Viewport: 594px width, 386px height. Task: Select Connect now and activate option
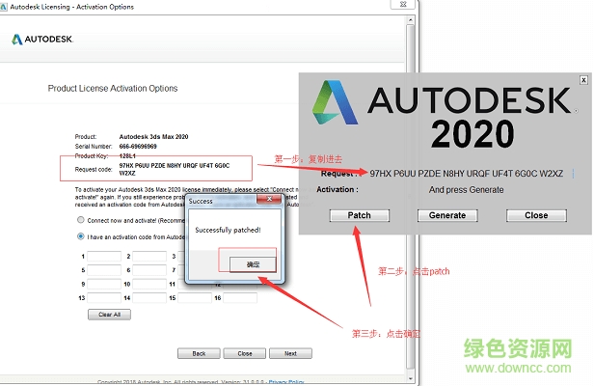tap(80, 219)
